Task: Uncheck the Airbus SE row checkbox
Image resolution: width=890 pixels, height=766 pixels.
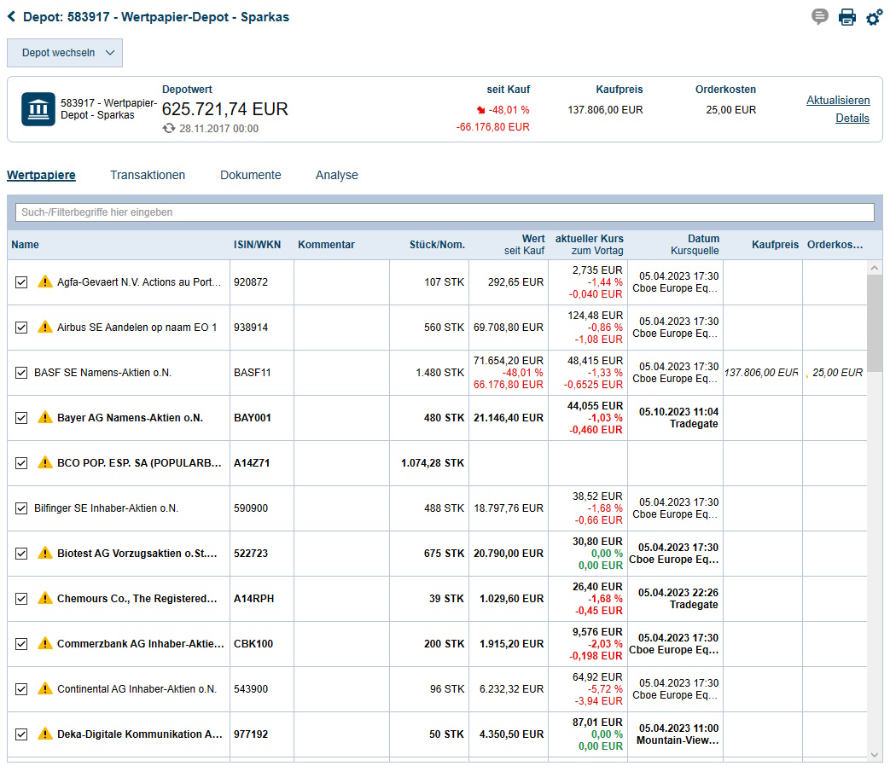Action: (x=21, y=328)
